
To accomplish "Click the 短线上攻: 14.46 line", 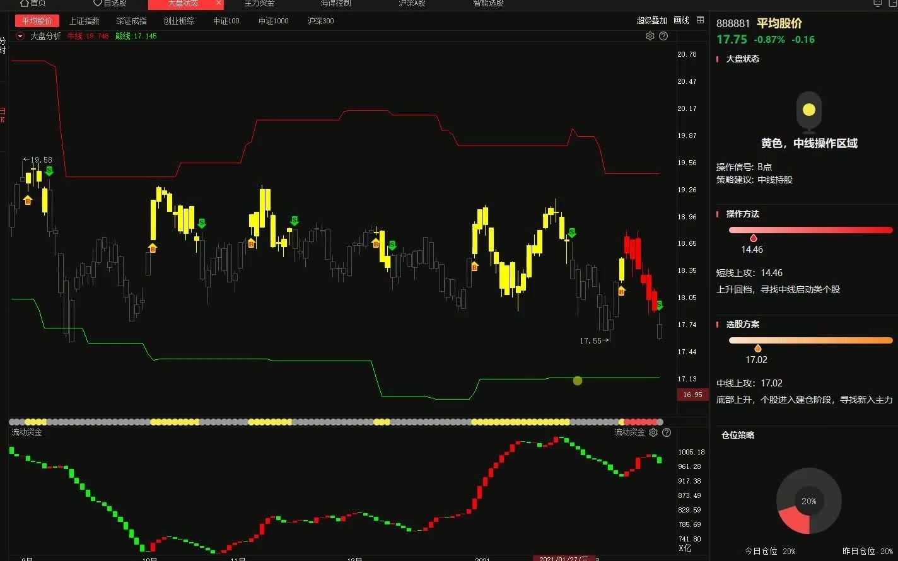I will [x=749, y=273].
